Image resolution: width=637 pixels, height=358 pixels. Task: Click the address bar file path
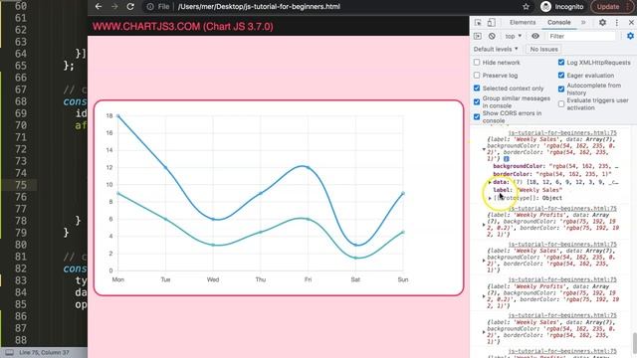(259, 7)
